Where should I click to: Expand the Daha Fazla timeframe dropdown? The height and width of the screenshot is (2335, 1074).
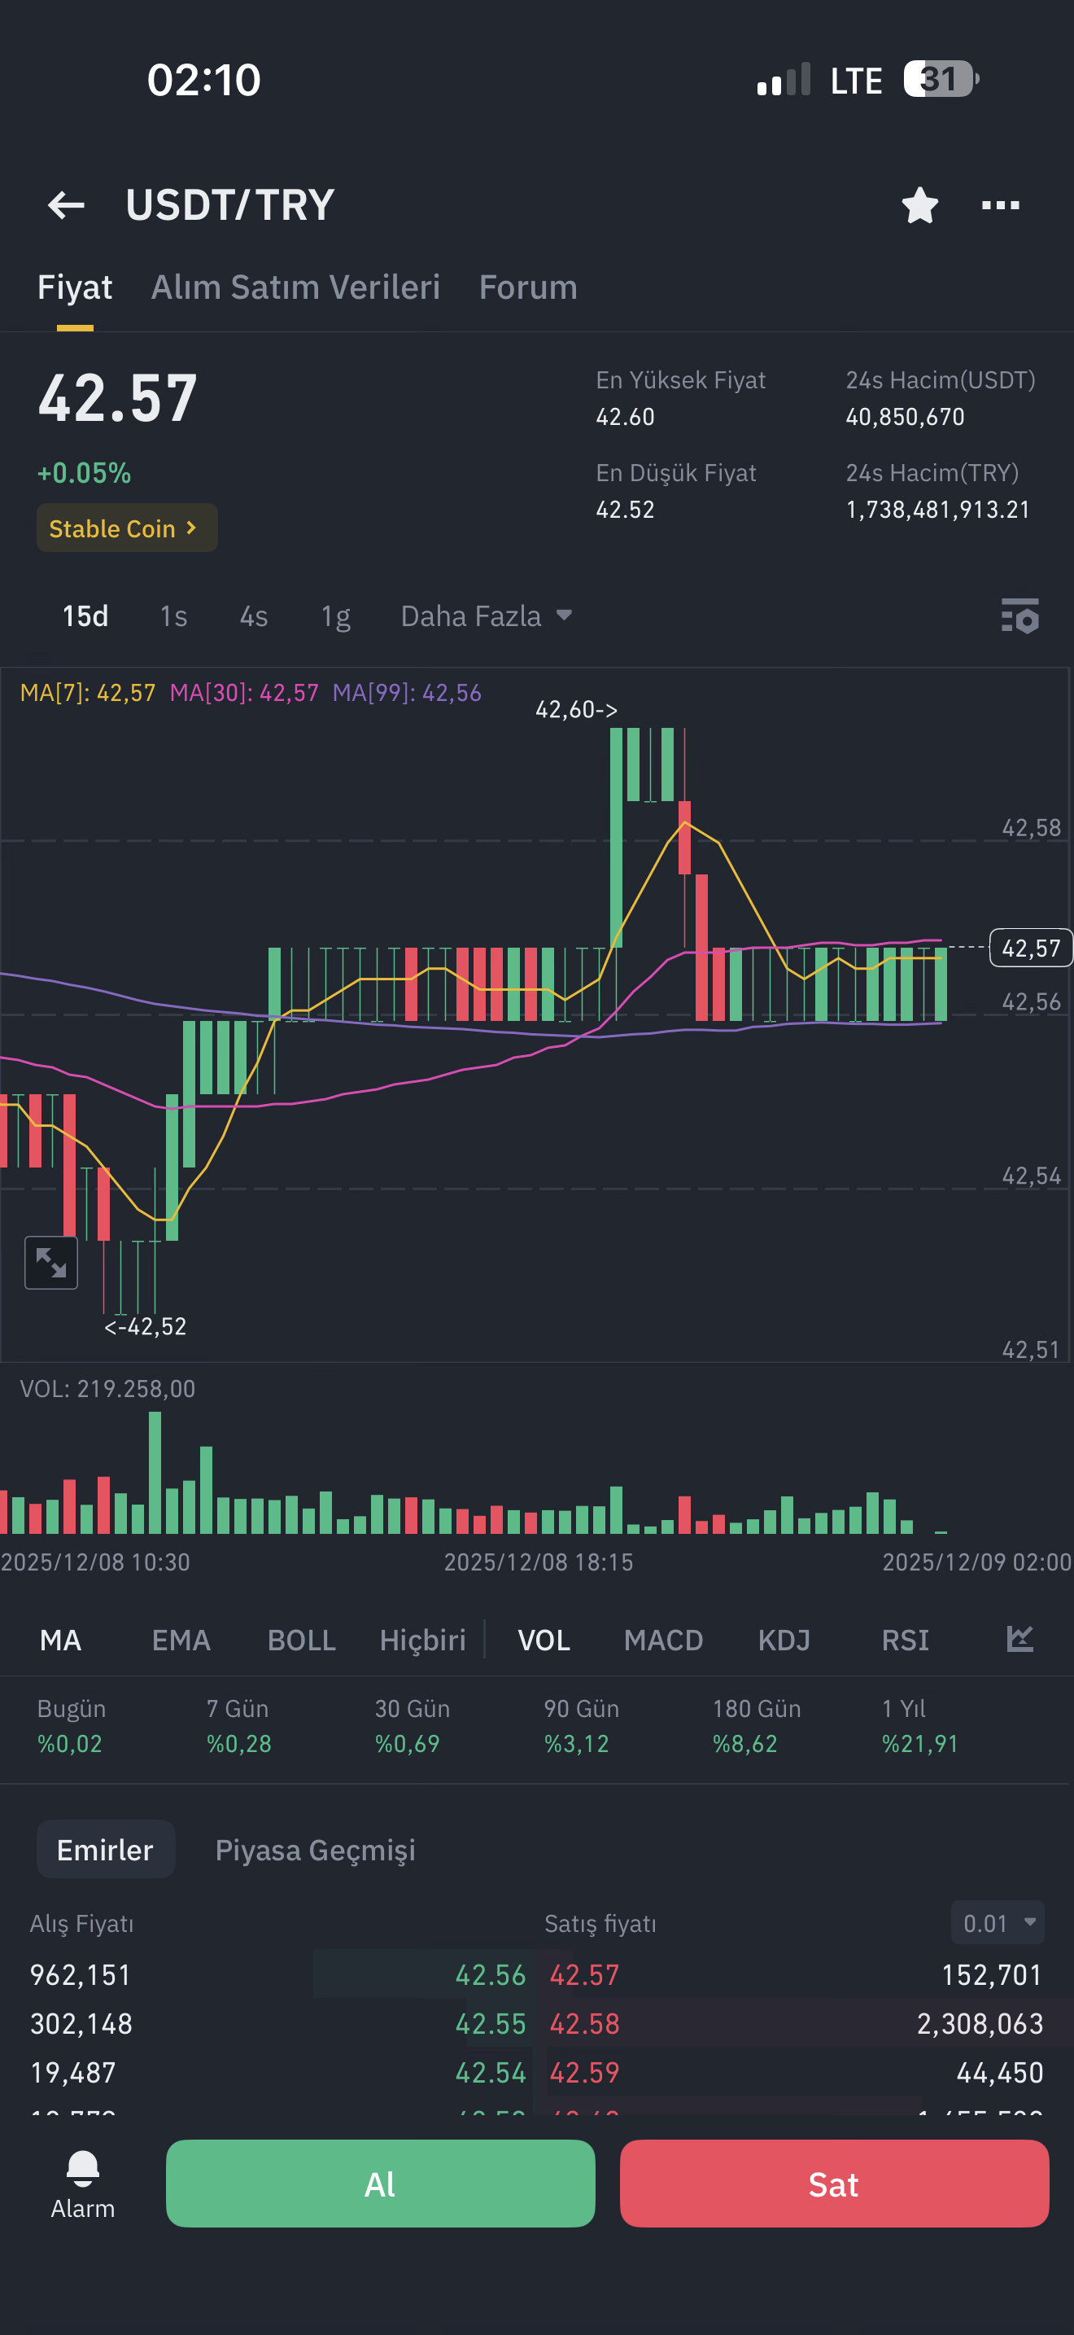[x=487, y=616]
